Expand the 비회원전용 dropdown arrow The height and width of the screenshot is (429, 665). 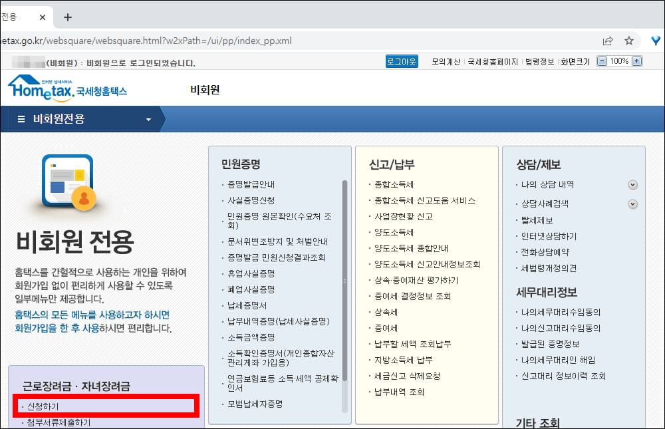click(149, 120)
